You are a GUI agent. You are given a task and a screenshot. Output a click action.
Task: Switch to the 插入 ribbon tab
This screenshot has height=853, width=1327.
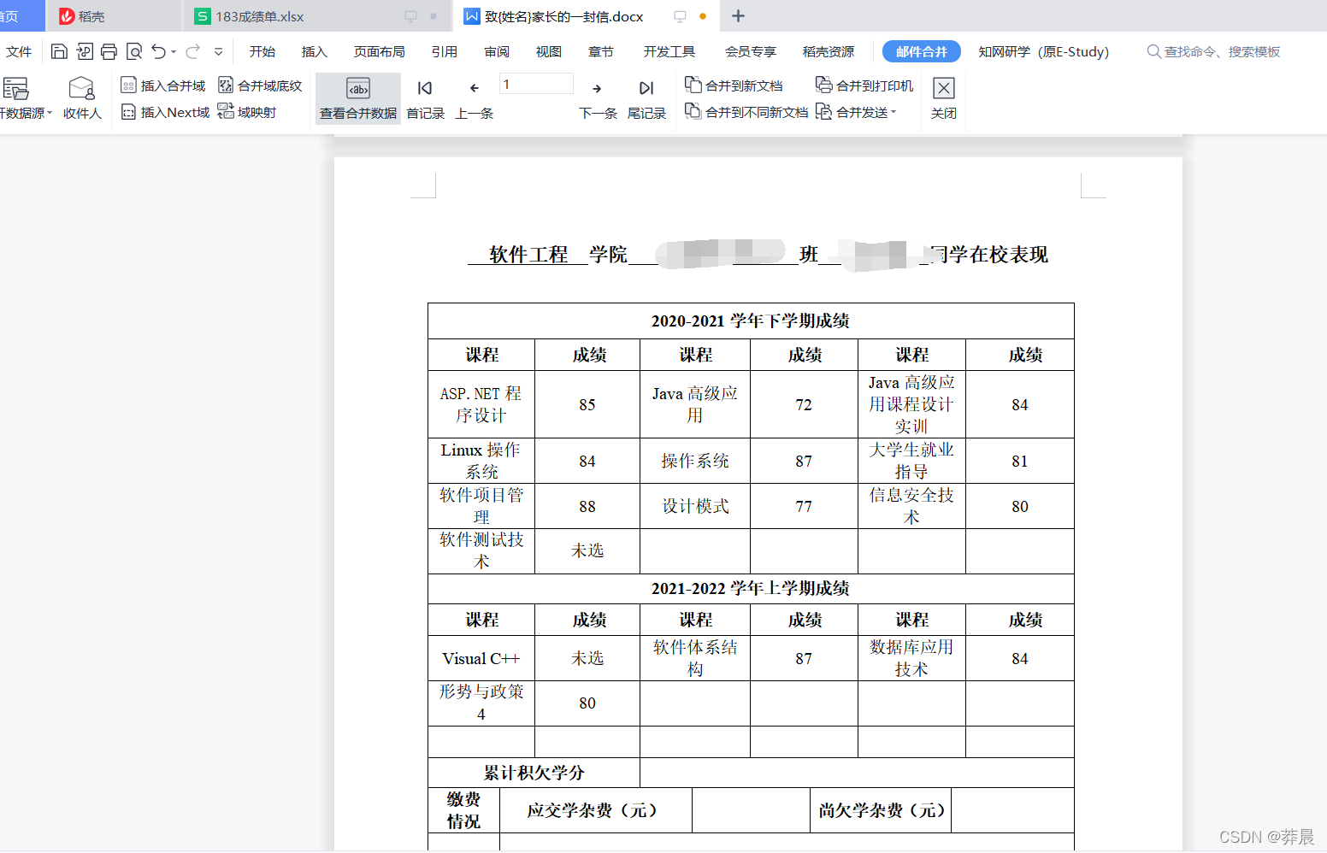(315, 52)
